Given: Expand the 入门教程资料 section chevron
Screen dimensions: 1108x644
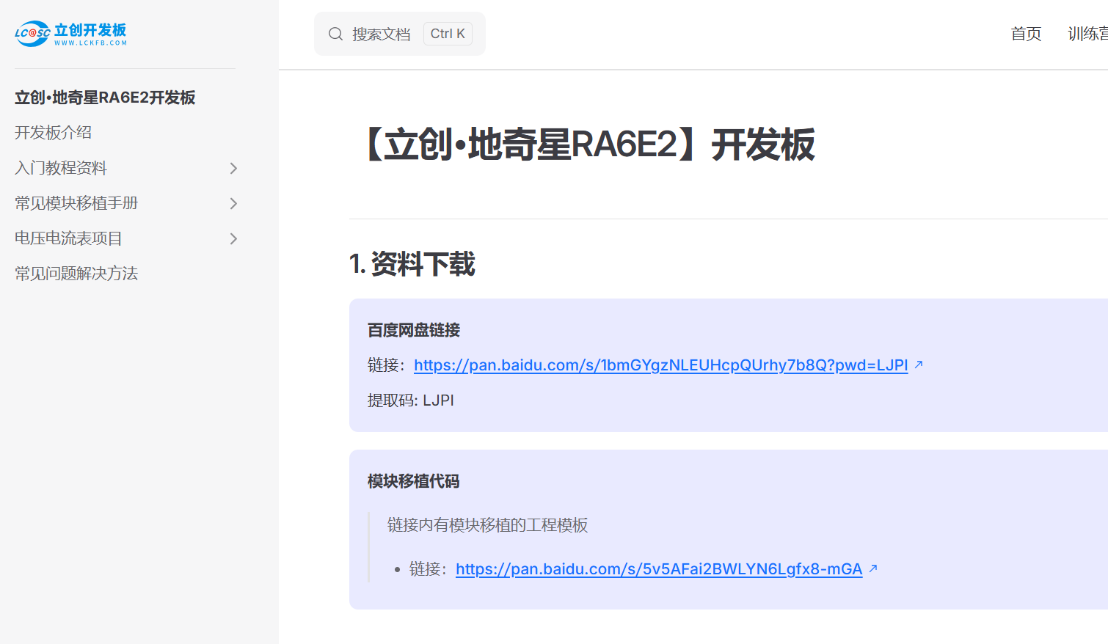Looking at the screenshot, I should point(233,168).
